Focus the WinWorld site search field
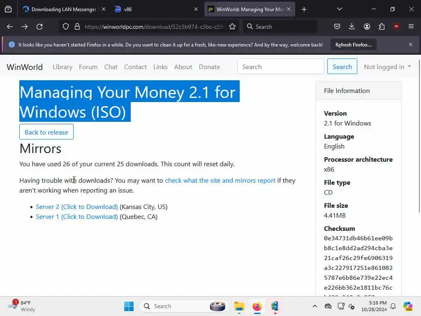421x316 pixels. click(280, 66)
